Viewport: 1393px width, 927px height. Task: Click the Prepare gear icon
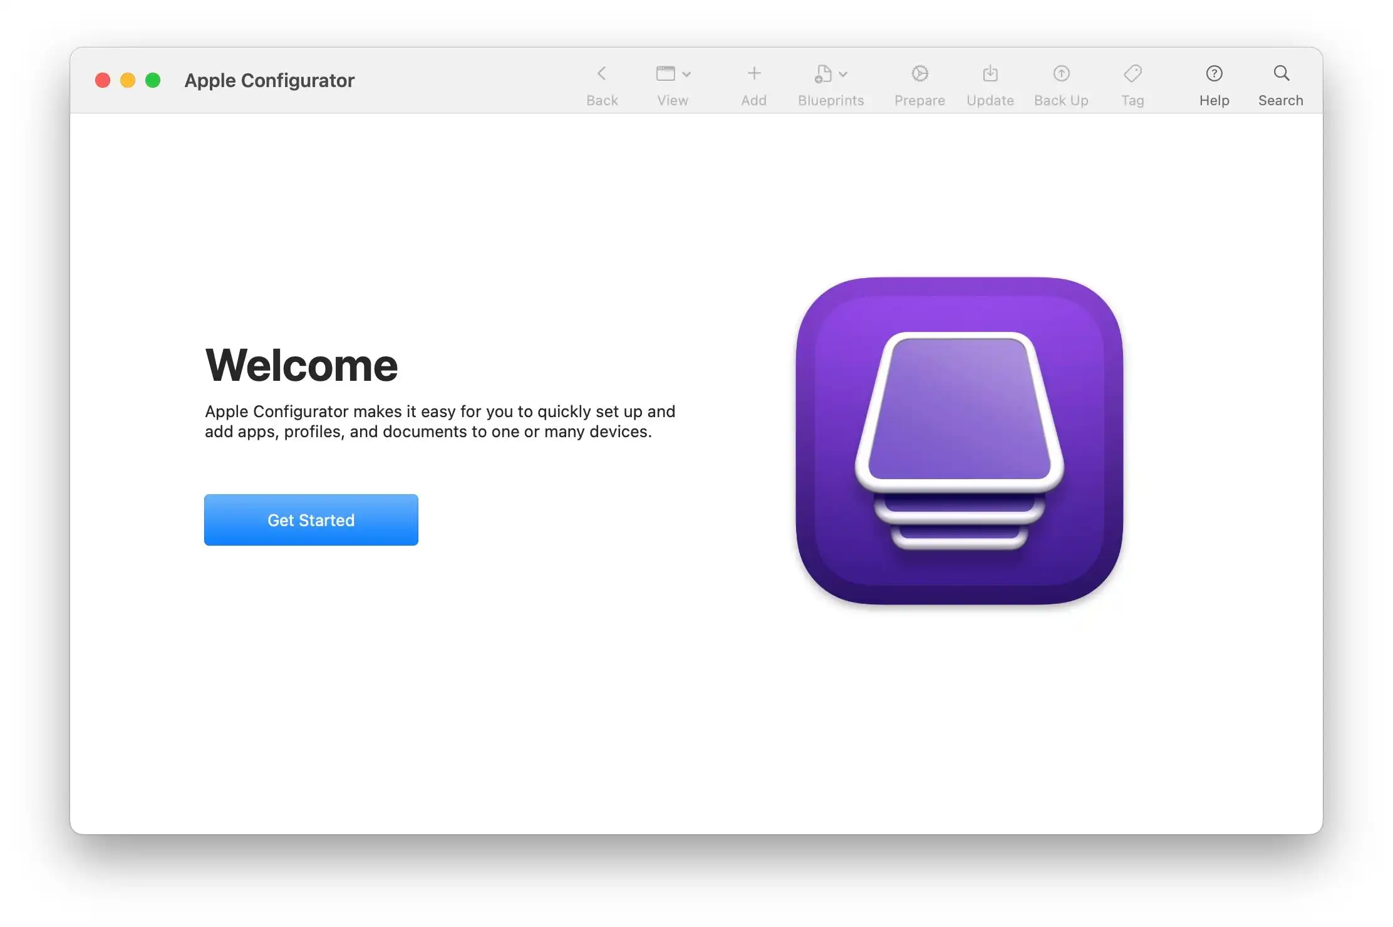coord(919,74)
